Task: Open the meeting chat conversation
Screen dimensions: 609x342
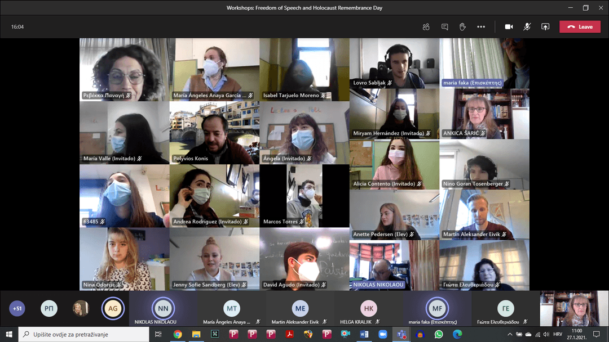Action: [x=444, y=27]
